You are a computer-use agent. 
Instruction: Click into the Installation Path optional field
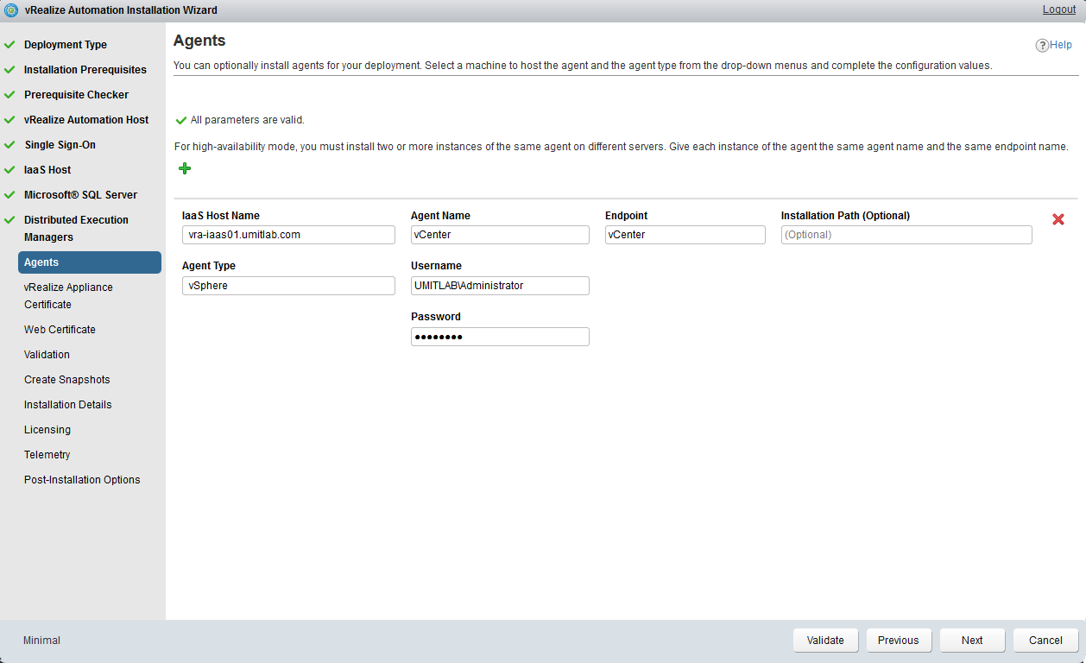coord(906,235)
